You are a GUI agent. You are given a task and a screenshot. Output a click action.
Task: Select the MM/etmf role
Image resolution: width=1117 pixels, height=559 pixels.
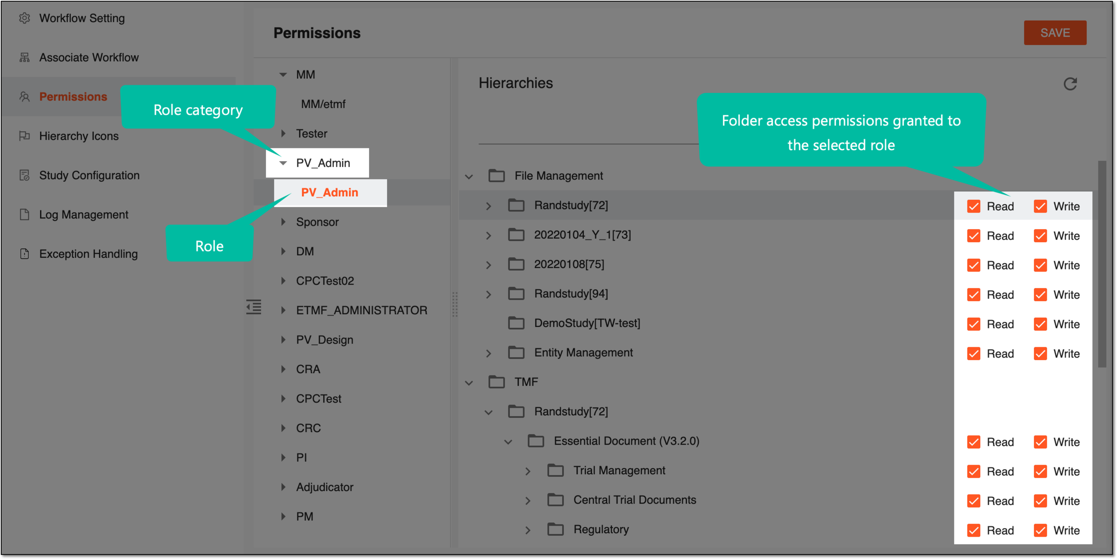tap(323, 104)
